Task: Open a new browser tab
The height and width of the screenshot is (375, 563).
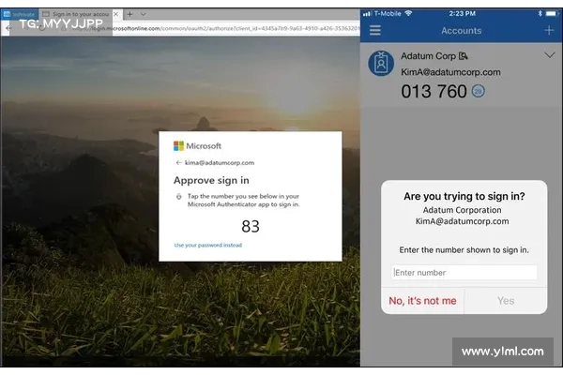Action: 130,14
